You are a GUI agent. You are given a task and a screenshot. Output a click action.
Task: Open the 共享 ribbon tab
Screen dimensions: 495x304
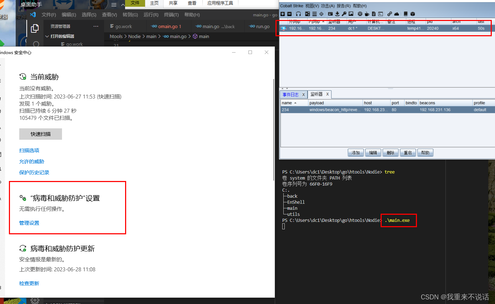(x=173, y=3)
